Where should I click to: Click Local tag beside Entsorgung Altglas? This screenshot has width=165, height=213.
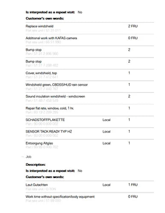point(106,143)
